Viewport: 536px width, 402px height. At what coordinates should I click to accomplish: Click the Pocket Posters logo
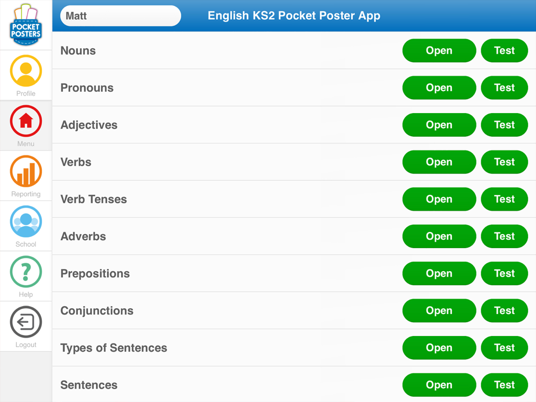[x=26, y=25]
